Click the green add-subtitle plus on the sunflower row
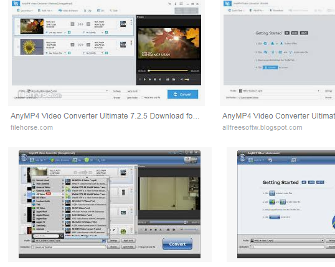Image resolution: width=335 pixels, height=267 pixels. point(106,53)
